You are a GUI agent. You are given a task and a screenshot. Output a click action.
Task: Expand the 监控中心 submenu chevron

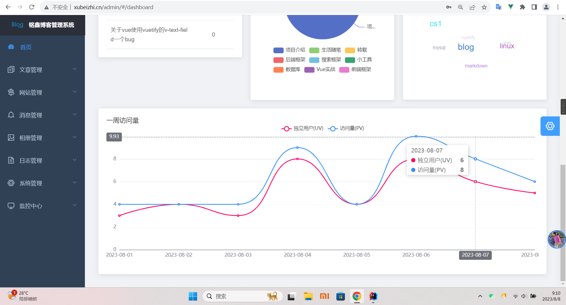pyautogui.click(x=75, y=205)
